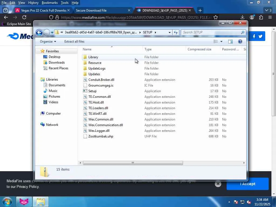The width and height of the screenshot is (276, 207).
Task: Open Videos library
Action: pos(53,102)
